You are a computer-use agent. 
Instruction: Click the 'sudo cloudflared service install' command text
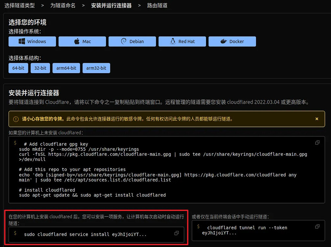click(x=85, y=234)
